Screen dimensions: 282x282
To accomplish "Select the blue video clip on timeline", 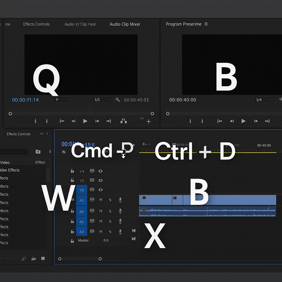I will 234,200.
